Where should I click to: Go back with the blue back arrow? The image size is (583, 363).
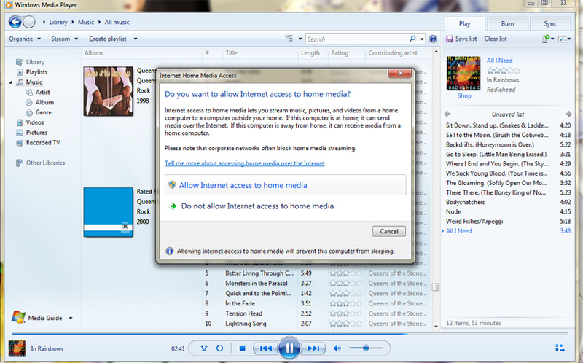click(15, 23)
